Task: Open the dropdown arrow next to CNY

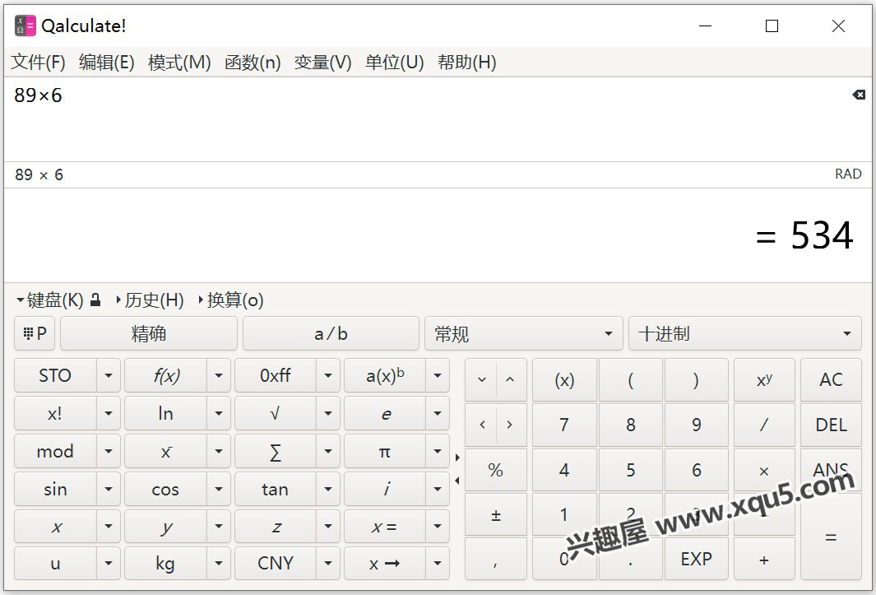Action: click(x=328, y=563)
